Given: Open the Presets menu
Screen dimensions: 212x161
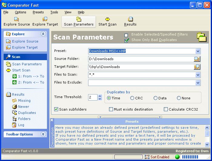Looking at the screenshot, I should (x=38, y=12).
